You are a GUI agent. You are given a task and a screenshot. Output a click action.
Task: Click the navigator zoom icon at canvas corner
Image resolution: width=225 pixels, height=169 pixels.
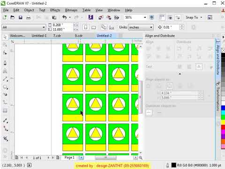(x=141, y=158)
